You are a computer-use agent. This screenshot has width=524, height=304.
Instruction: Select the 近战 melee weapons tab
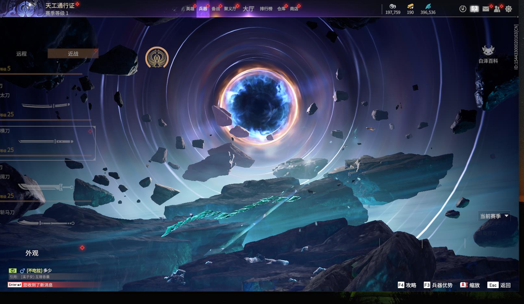tap(73, 54)
